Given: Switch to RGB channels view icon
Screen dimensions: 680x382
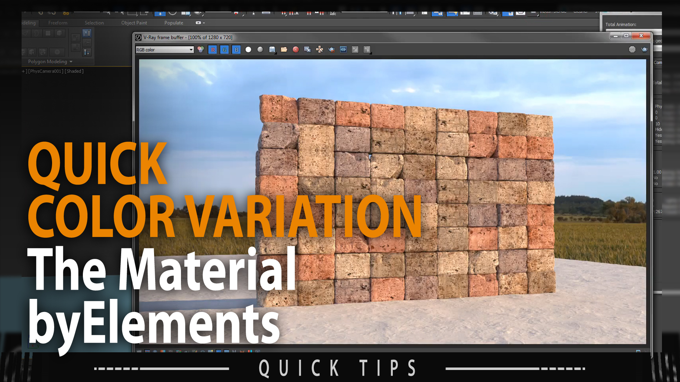Looking at the screenshot, I should [x=201, y=50].
